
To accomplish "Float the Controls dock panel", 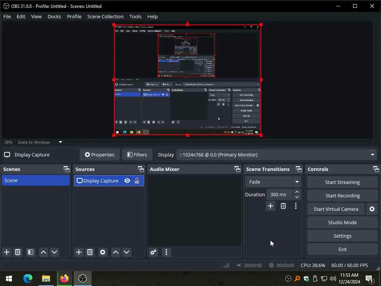I will point(376,169).
